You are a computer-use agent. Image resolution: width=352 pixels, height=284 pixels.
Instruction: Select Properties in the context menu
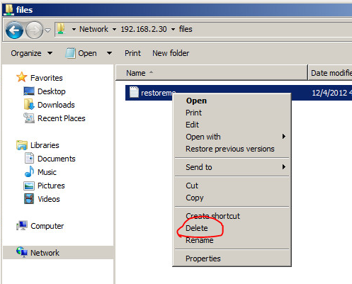click(x=203, y=259)
